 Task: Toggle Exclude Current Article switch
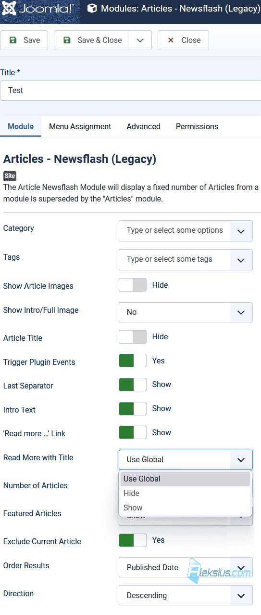coord(133,540)
